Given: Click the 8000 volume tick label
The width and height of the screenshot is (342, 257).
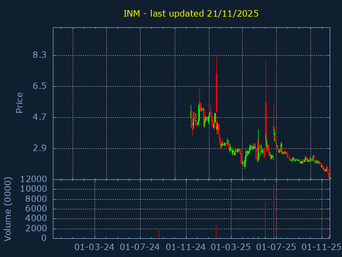Looking at the screenshot, I should click(36, 199).
